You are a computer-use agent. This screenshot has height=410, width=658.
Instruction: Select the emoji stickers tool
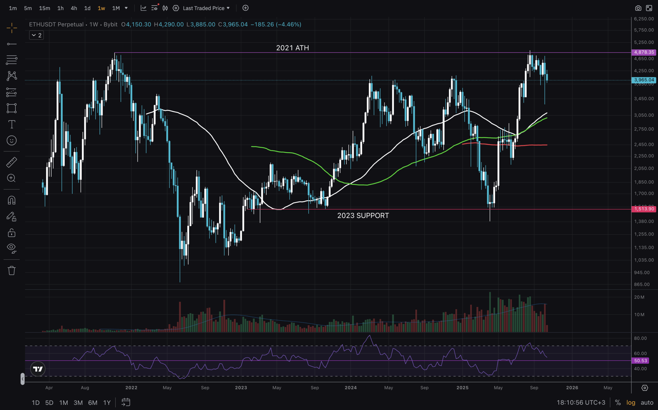[11, 140]
